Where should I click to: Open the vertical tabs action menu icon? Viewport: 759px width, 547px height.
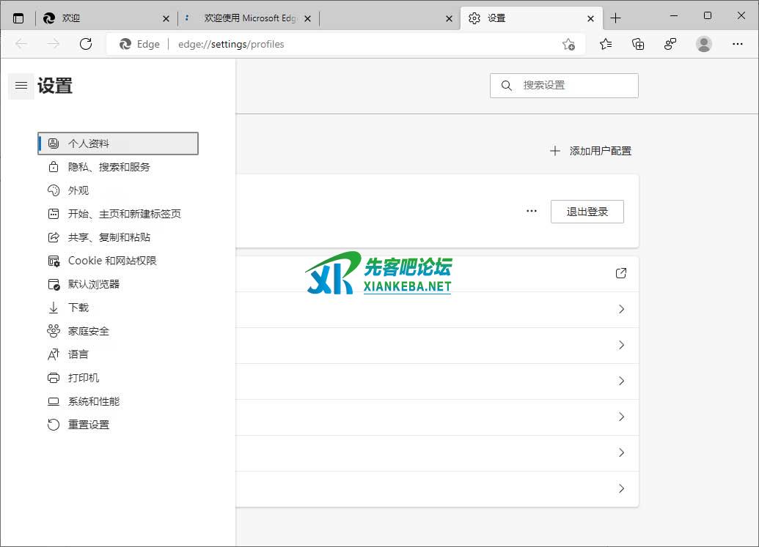(18, 18)
